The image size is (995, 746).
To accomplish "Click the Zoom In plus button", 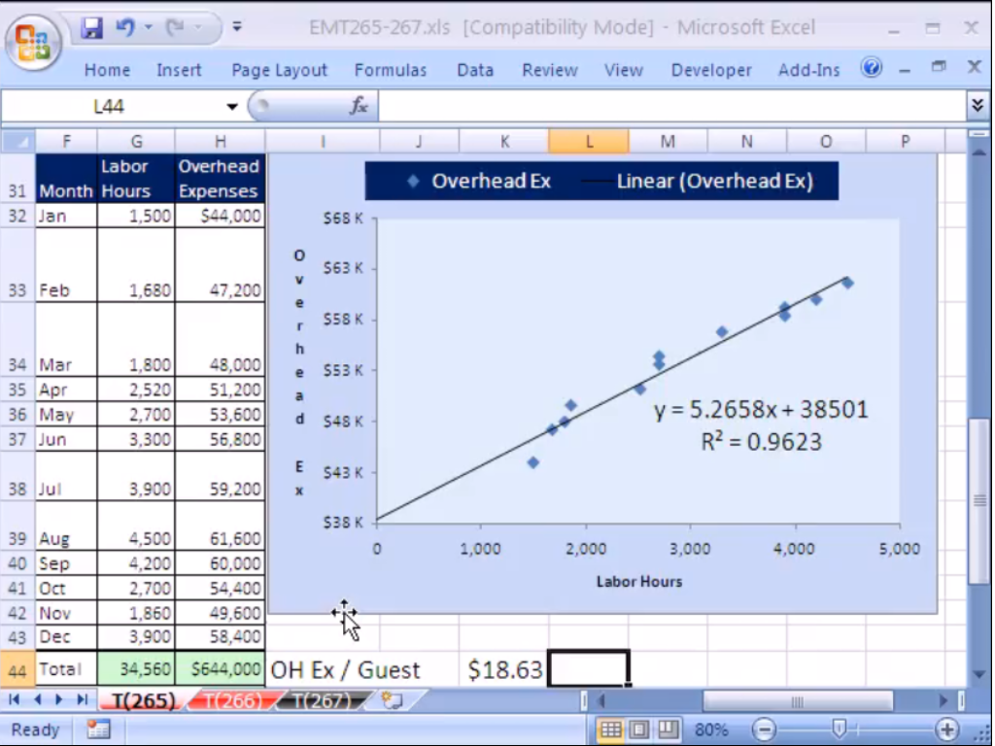I will pos(946,729).
